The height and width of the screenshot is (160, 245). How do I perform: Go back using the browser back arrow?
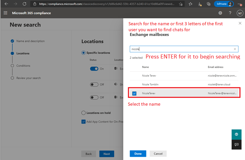6,4
